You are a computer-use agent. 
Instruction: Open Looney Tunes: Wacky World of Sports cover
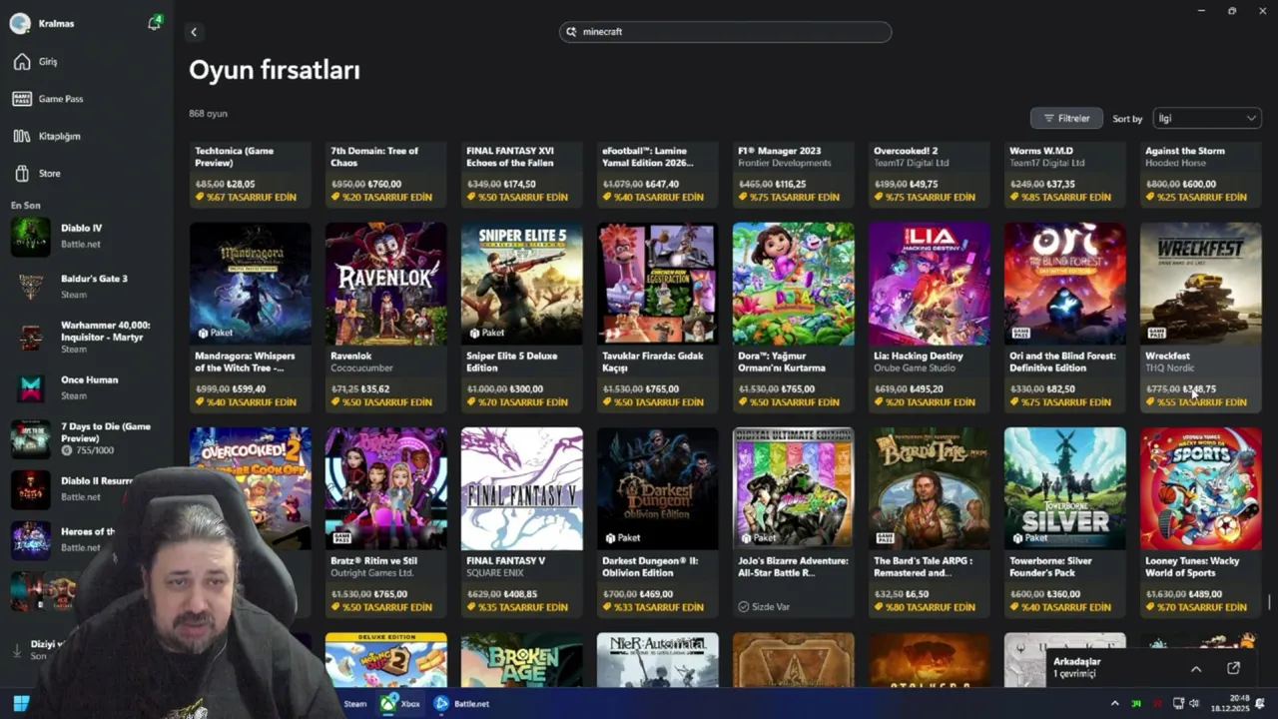click(1200, 488)
